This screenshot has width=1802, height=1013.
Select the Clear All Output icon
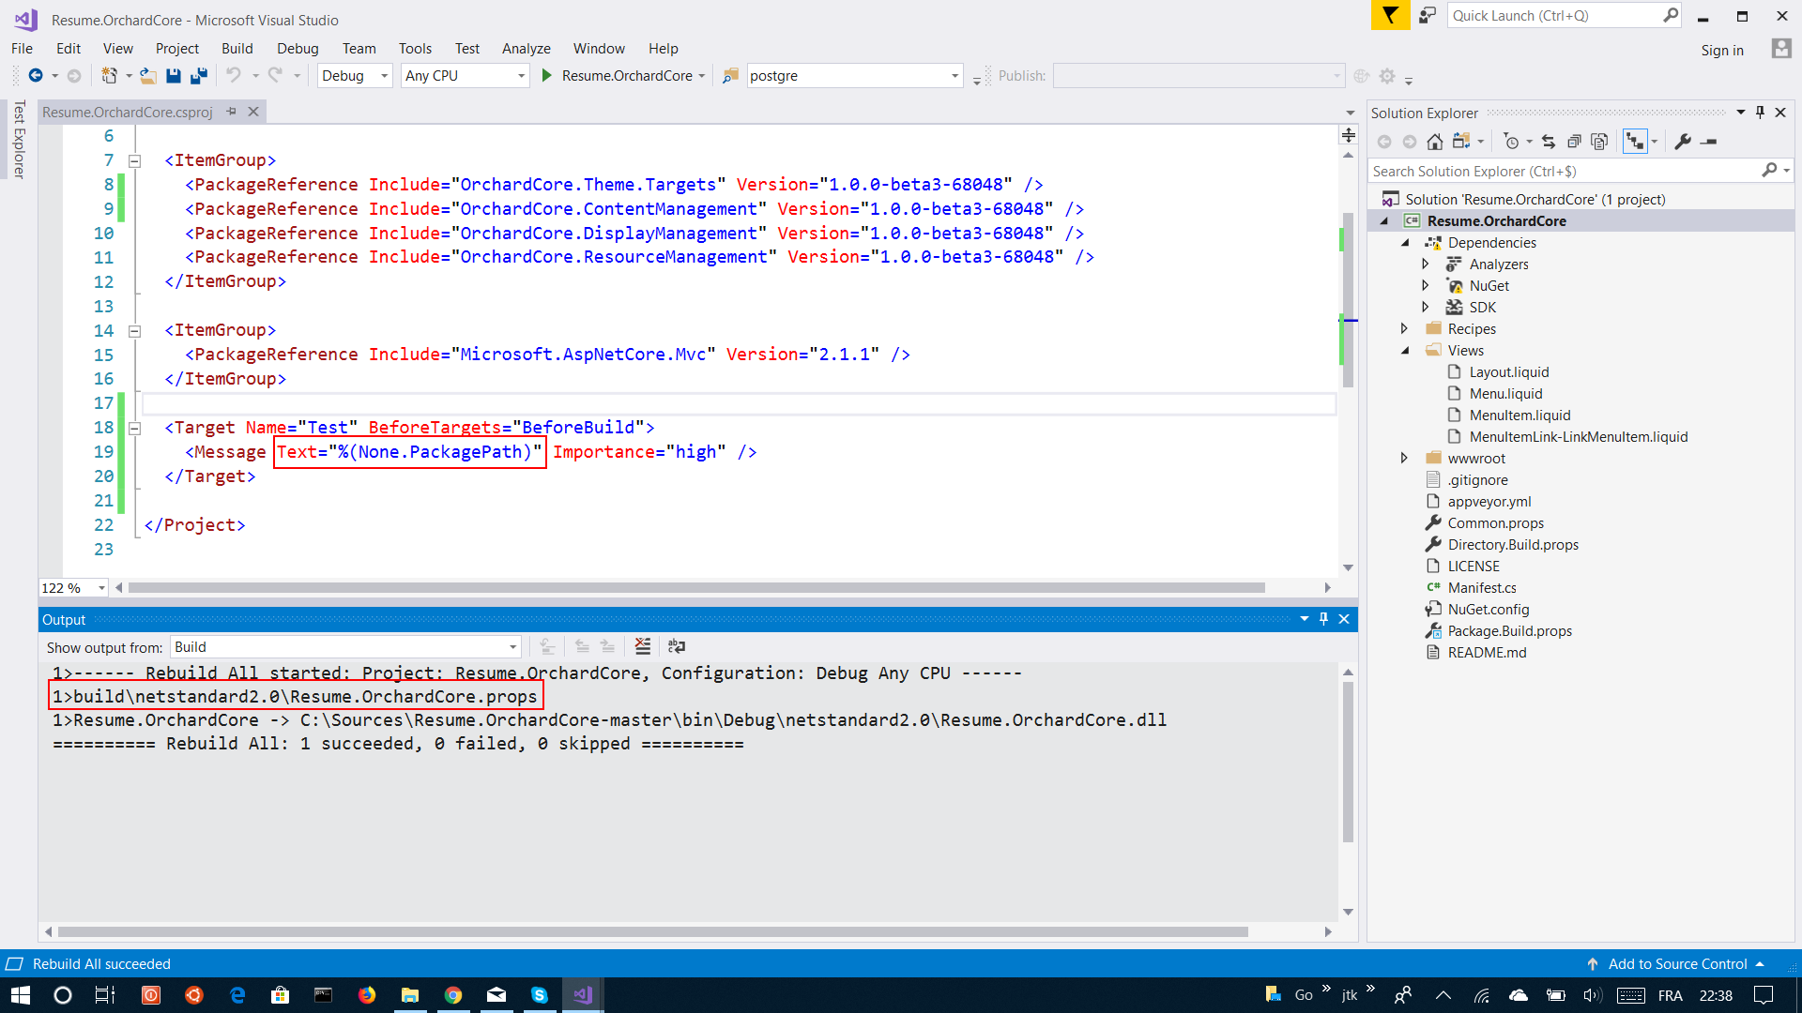[643, 646]
